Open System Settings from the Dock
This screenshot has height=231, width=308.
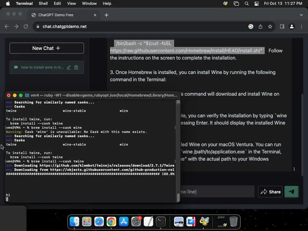coord(136,222)
